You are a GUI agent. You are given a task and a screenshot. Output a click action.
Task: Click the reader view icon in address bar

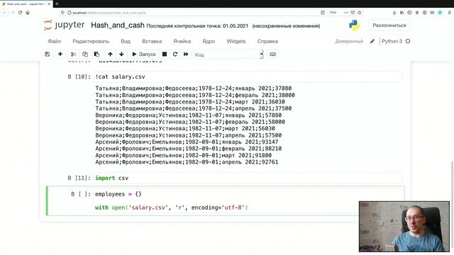click(x=323, y=13)
